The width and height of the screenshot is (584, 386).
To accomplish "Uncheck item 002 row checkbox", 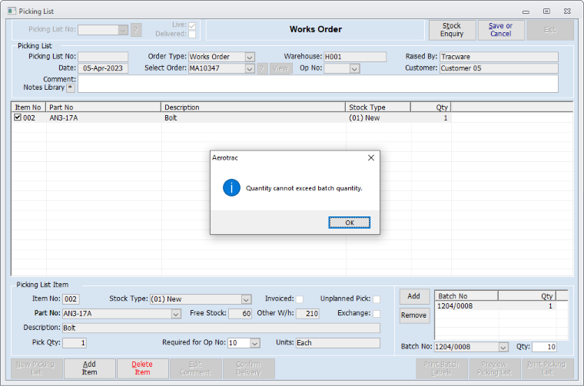I will 18,117.
